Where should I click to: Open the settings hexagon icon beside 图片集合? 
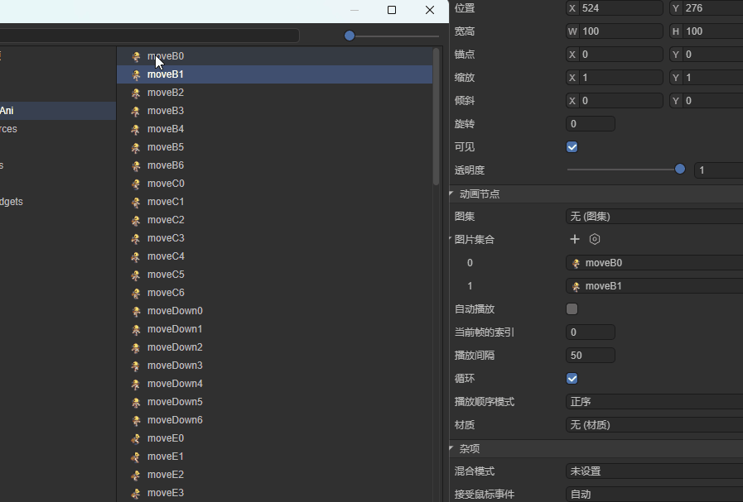[x=595, y=239]
